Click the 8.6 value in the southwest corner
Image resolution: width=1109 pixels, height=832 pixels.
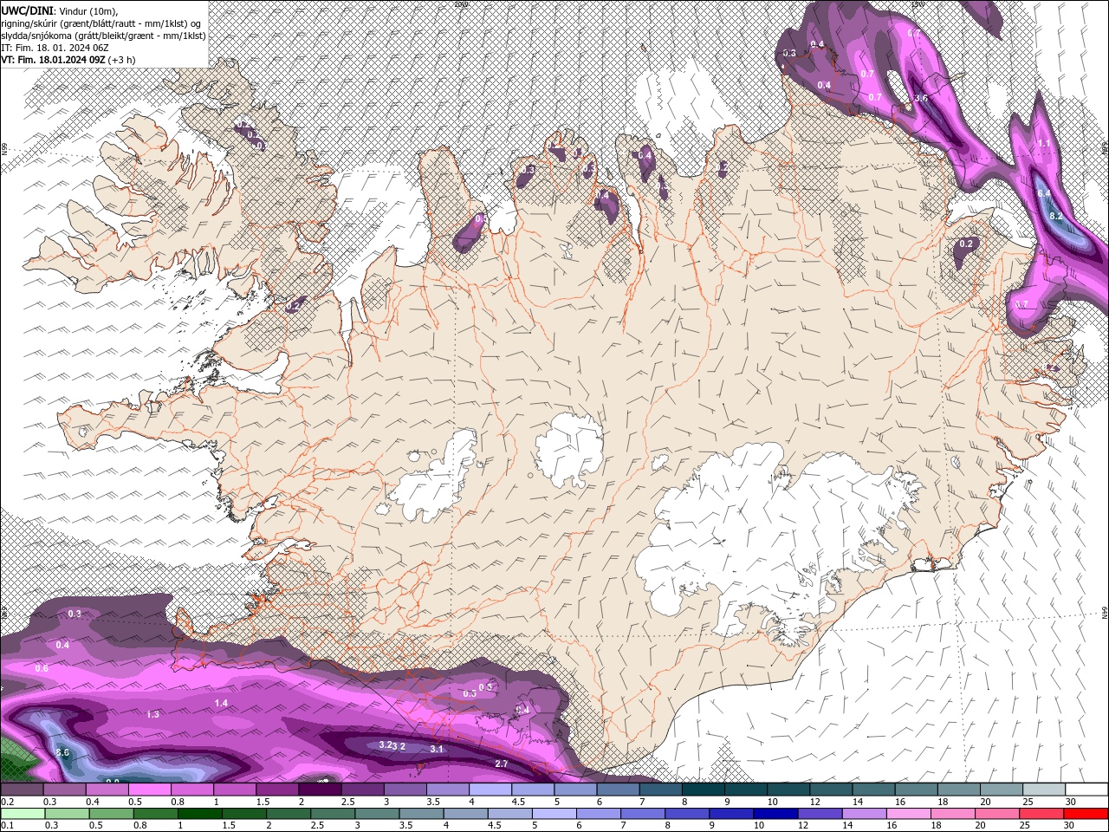point(62,752)
